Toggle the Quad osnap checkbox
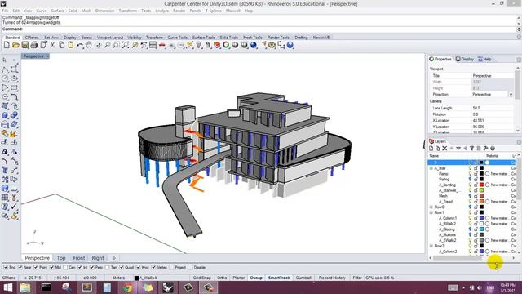This screenshot has width=522, height=294. (122, 267)
